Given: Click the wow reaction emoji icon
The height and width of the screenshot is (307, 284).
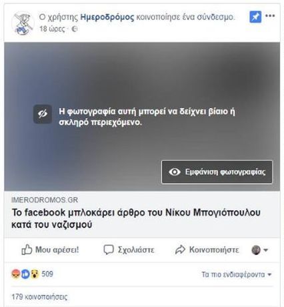Looking at the screenshot, I should [35, 274].
